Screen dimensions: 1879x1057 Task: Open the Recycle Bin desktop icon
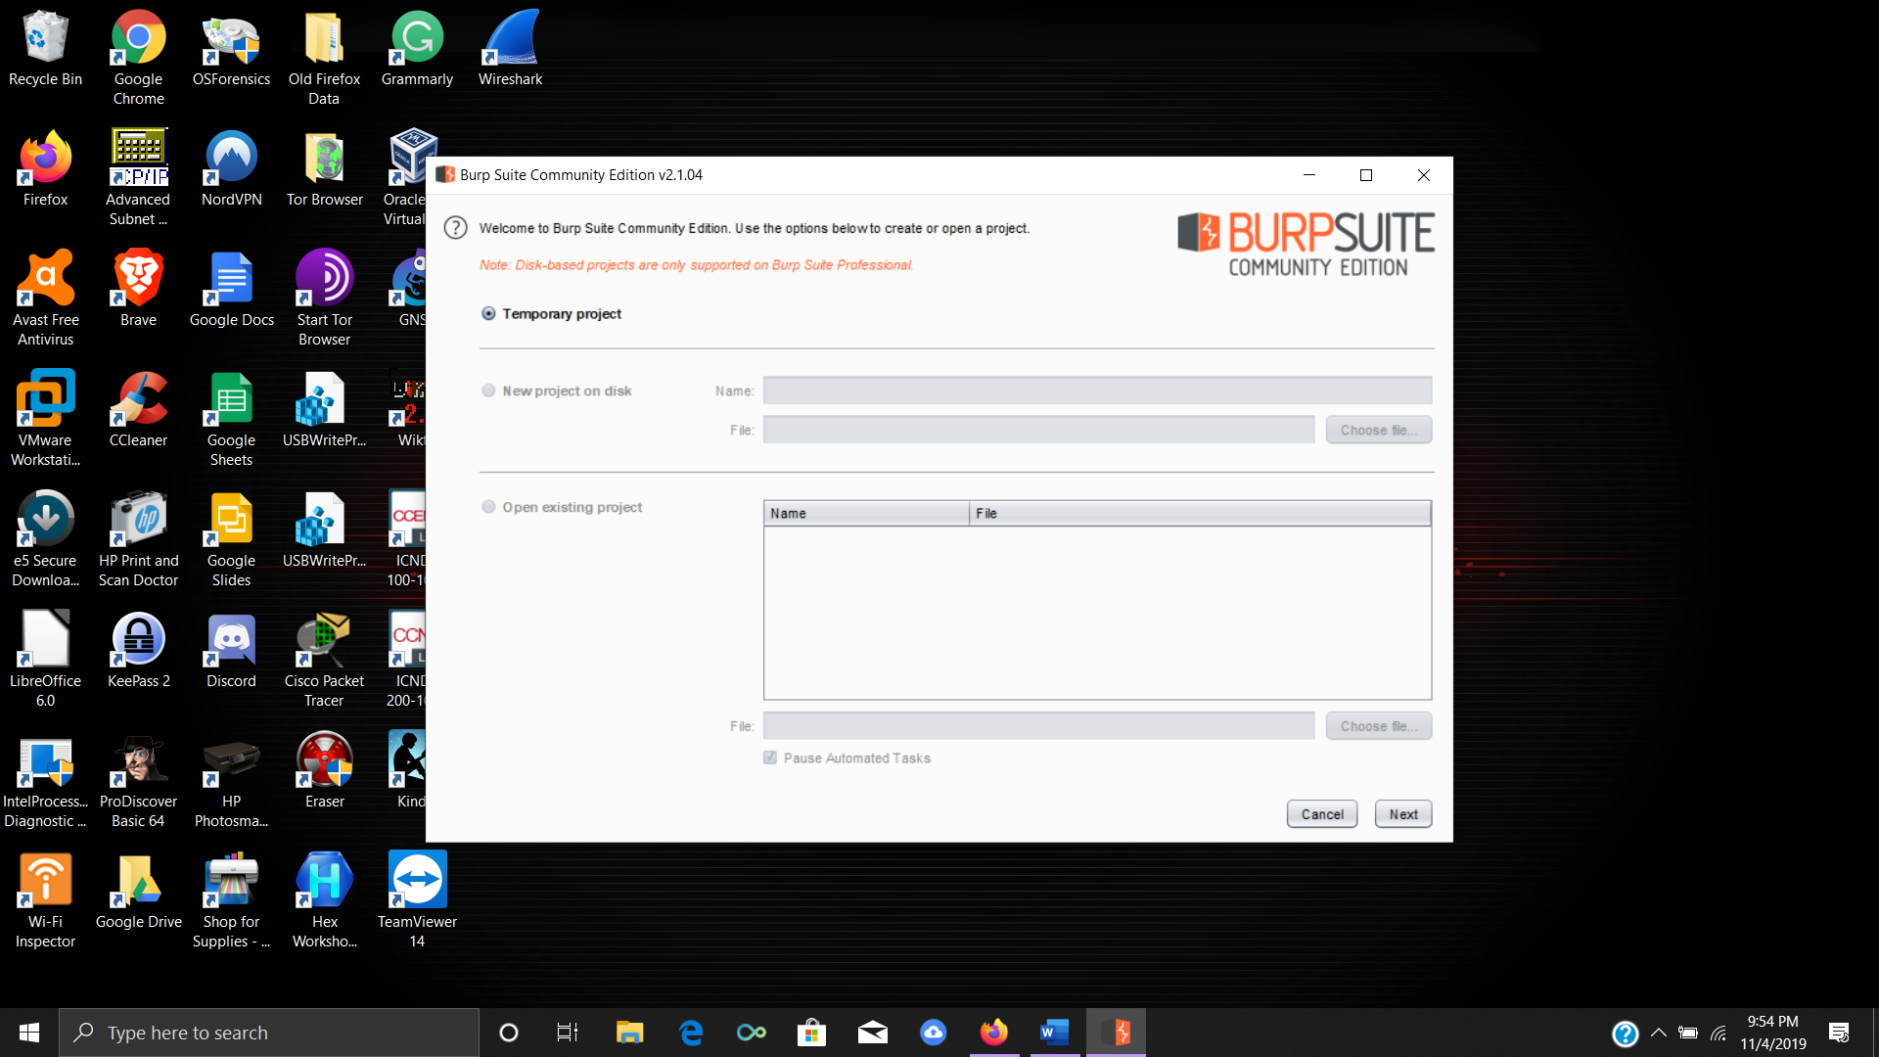coord(45,49)
